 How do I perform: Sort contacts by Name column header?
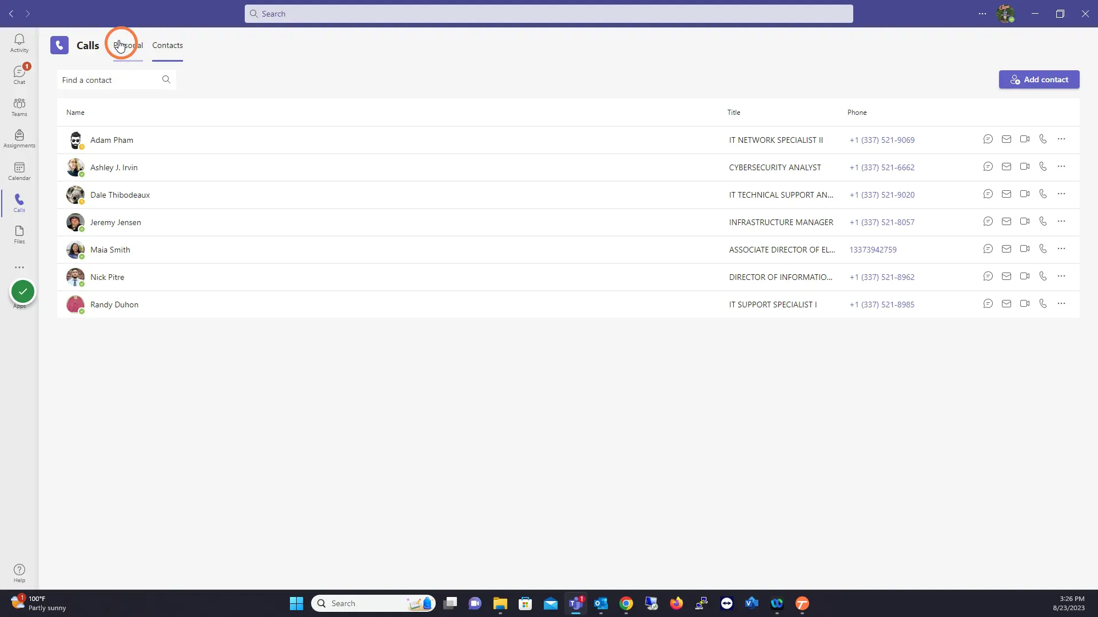click(x=75, y=113)
